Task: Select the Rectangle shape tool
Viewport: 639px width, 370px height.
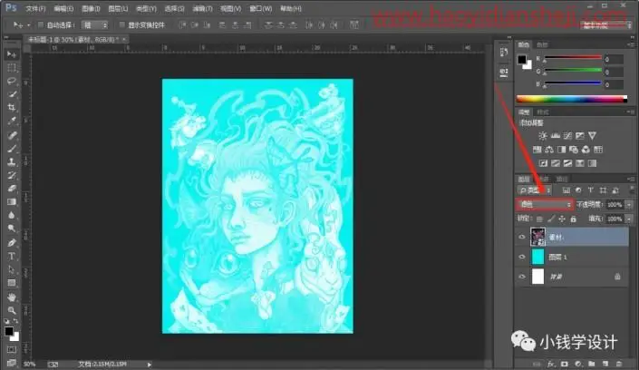Action: (x=12, y=283)
